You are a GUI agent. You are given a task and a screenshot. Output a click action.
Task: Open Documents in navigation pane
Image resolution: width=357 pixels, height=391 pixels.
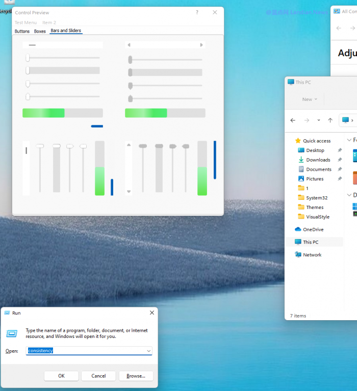pyautogui.click(x=315, y=169)
